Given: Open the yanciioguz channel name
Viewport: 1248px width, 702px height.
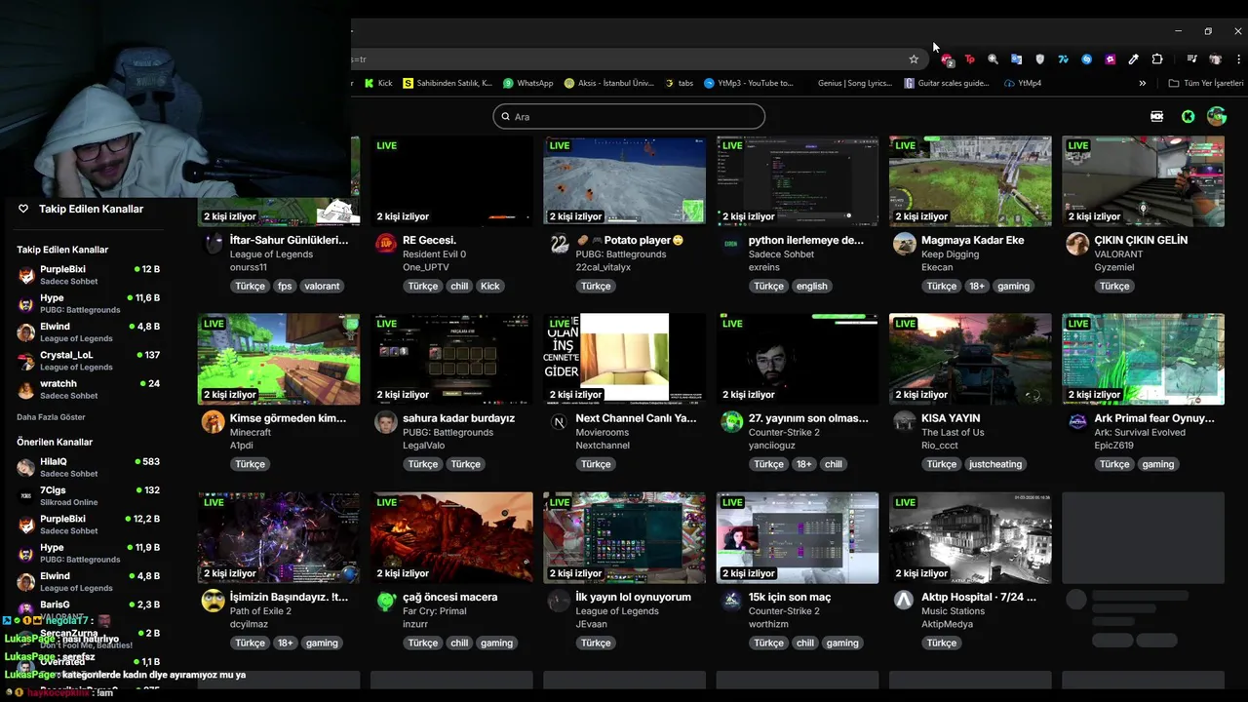Looking at the screenshot, I should [x=772, y=446].
